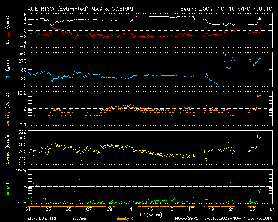Image resolution: width=278 pixels, height=222 pixels.
Task: Click the 'created:2009-10-11 00:14:05UTC' footer text
Action: (238, 219)
